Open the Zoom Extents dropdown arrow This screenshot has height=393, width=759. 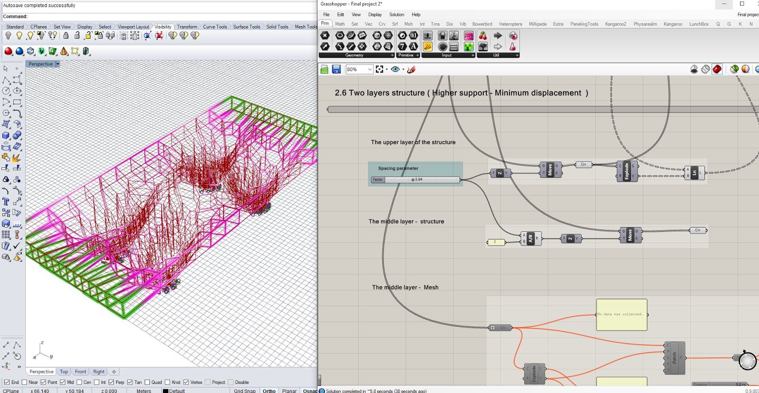[x=387, y=69]
